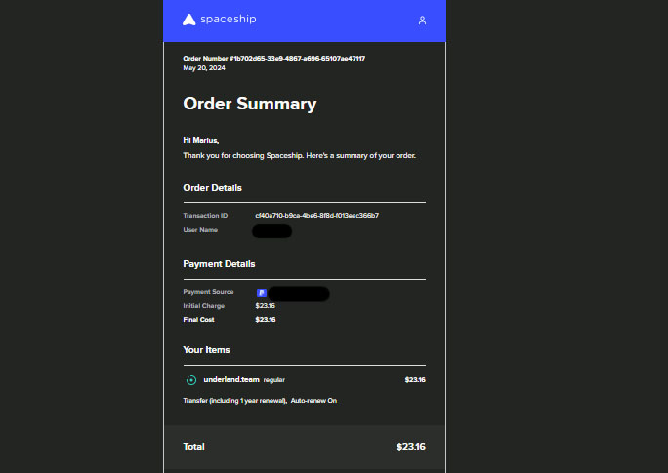668x473 pixels.
Task: Click the Your Items section heading
Action: point(206,349)
